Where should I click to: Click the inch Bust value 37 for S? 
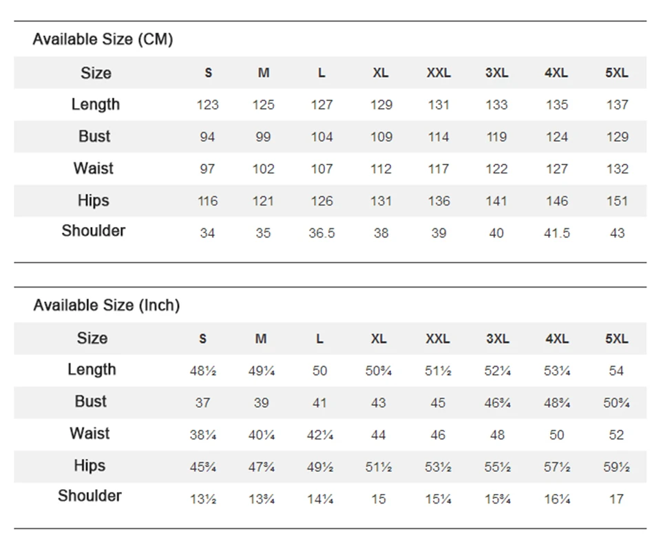[x=202, y=402]
